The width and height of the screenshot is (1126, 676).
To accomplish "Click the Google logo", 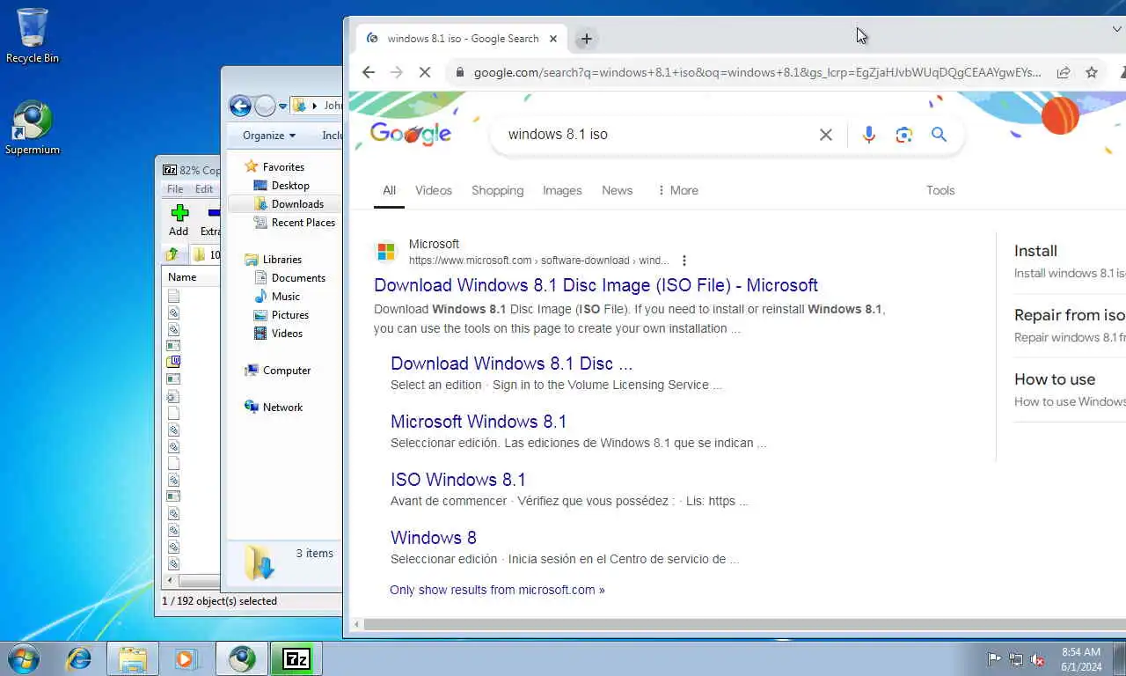I will (x=411, y=134).
